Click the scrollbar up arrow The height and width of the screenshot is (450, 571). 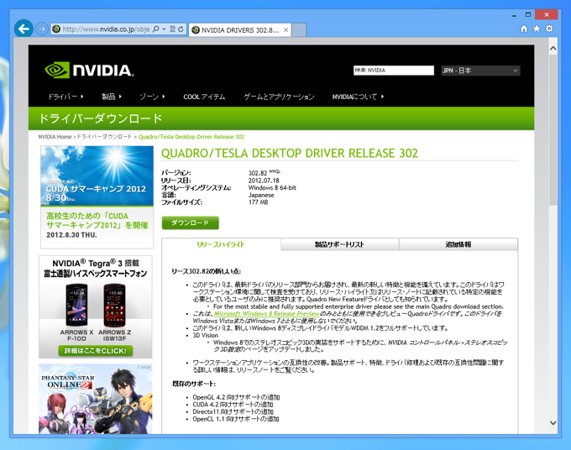[x=553, y=48]
